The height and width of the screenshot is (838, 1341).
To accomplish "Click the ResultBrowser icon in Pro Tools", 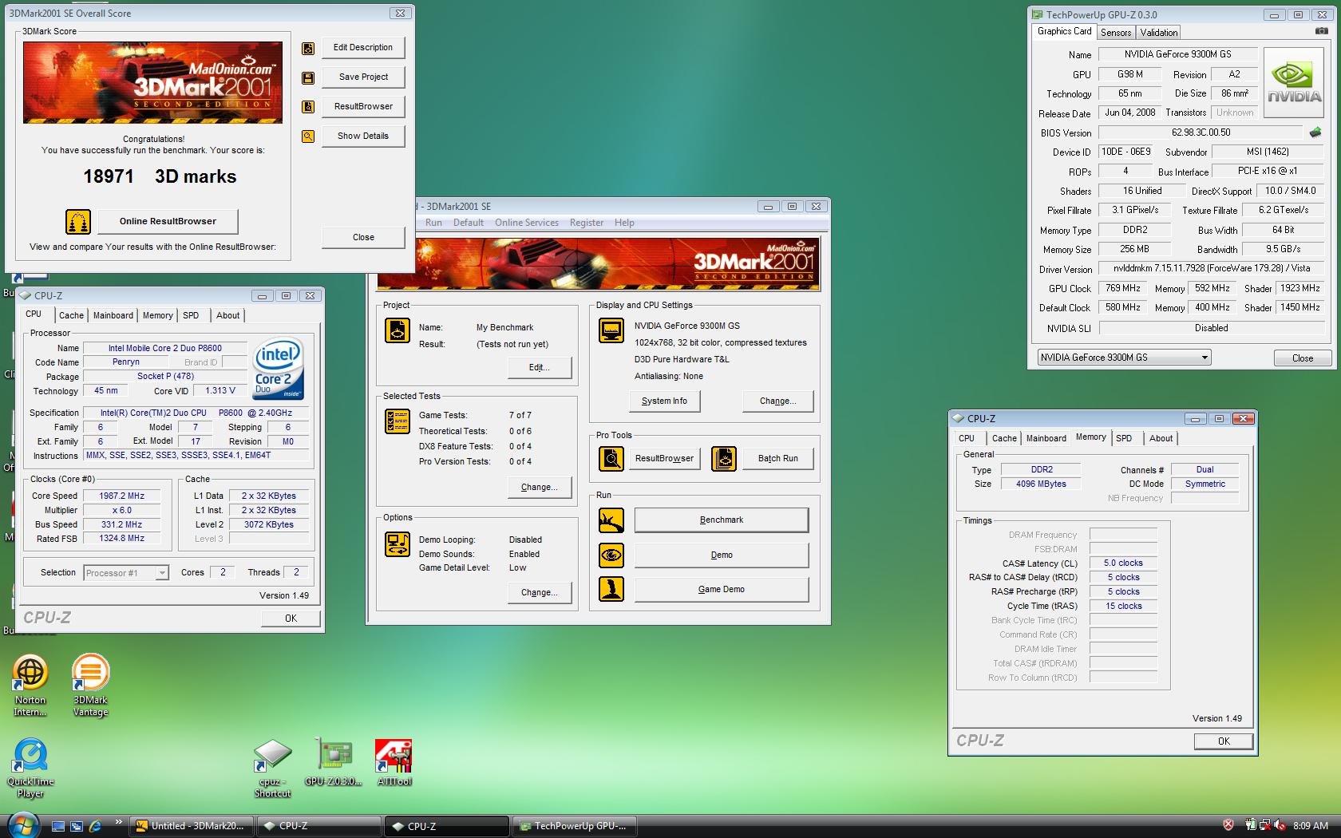I will [x=611, y=459].
